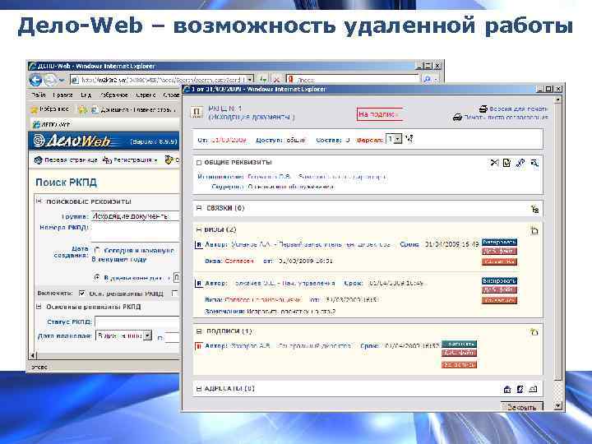Click the add signature icon in Подписи section
Screen dimensions: 592x444
tap(534, 332)
